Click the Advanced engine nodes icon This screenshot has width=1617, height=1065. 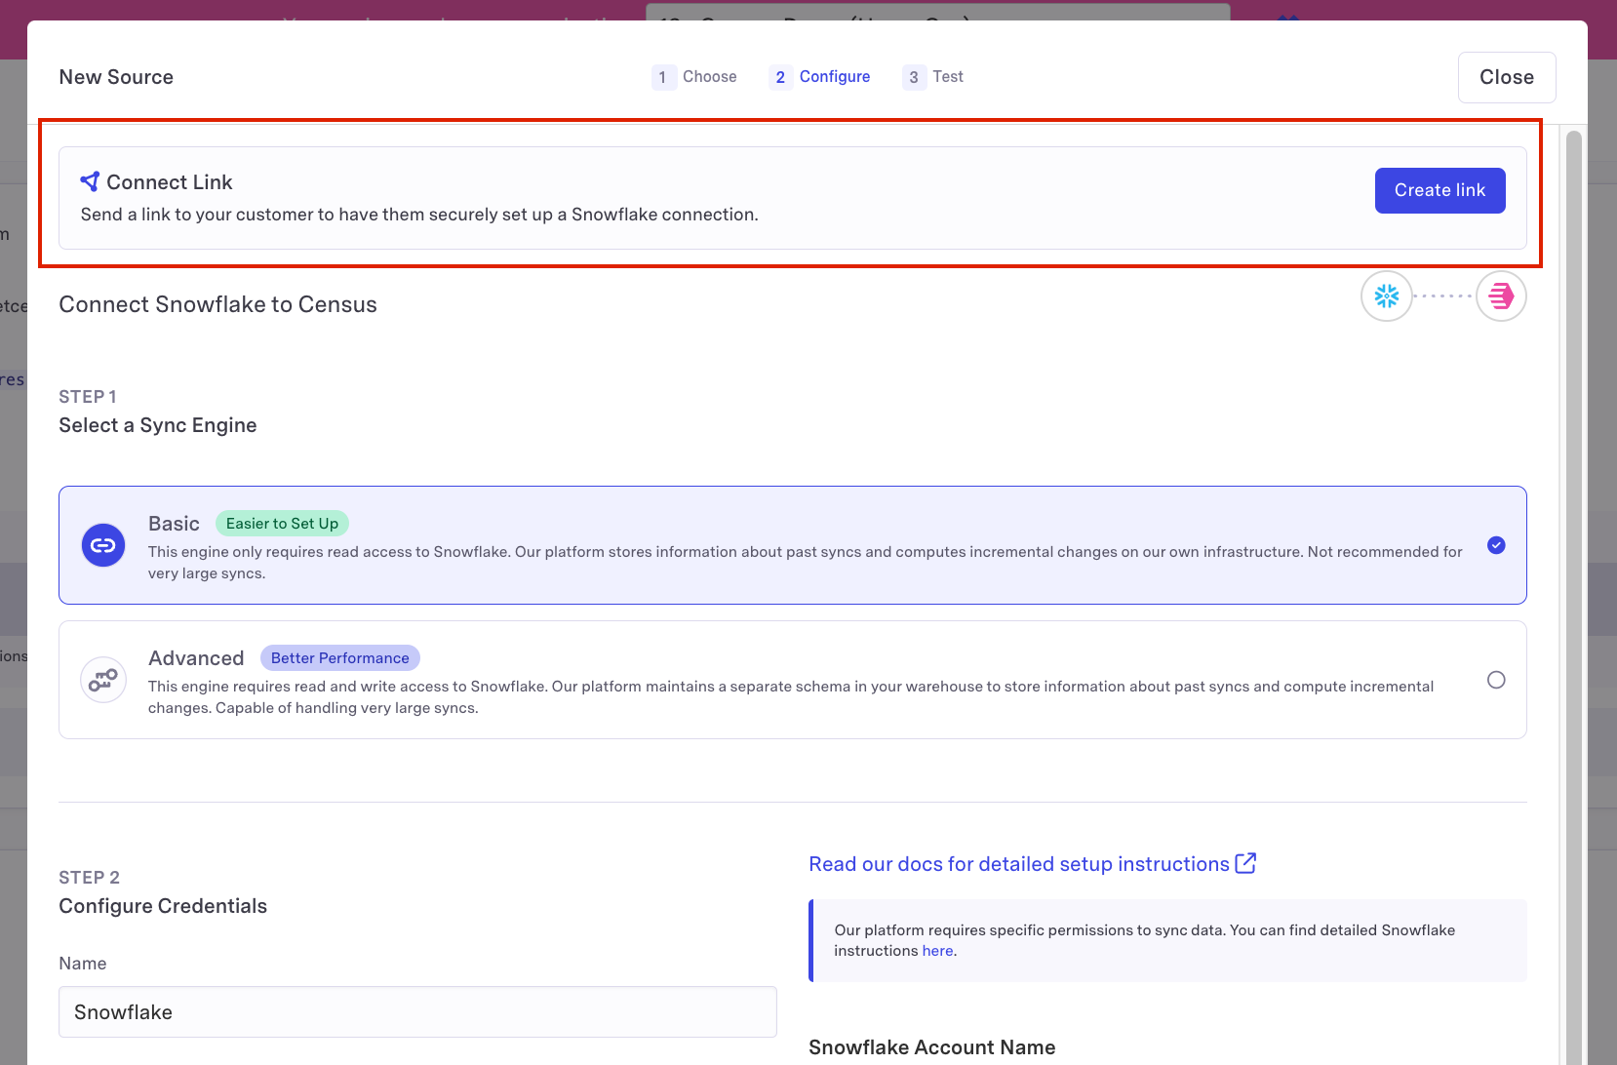click(x=103, y=680)
